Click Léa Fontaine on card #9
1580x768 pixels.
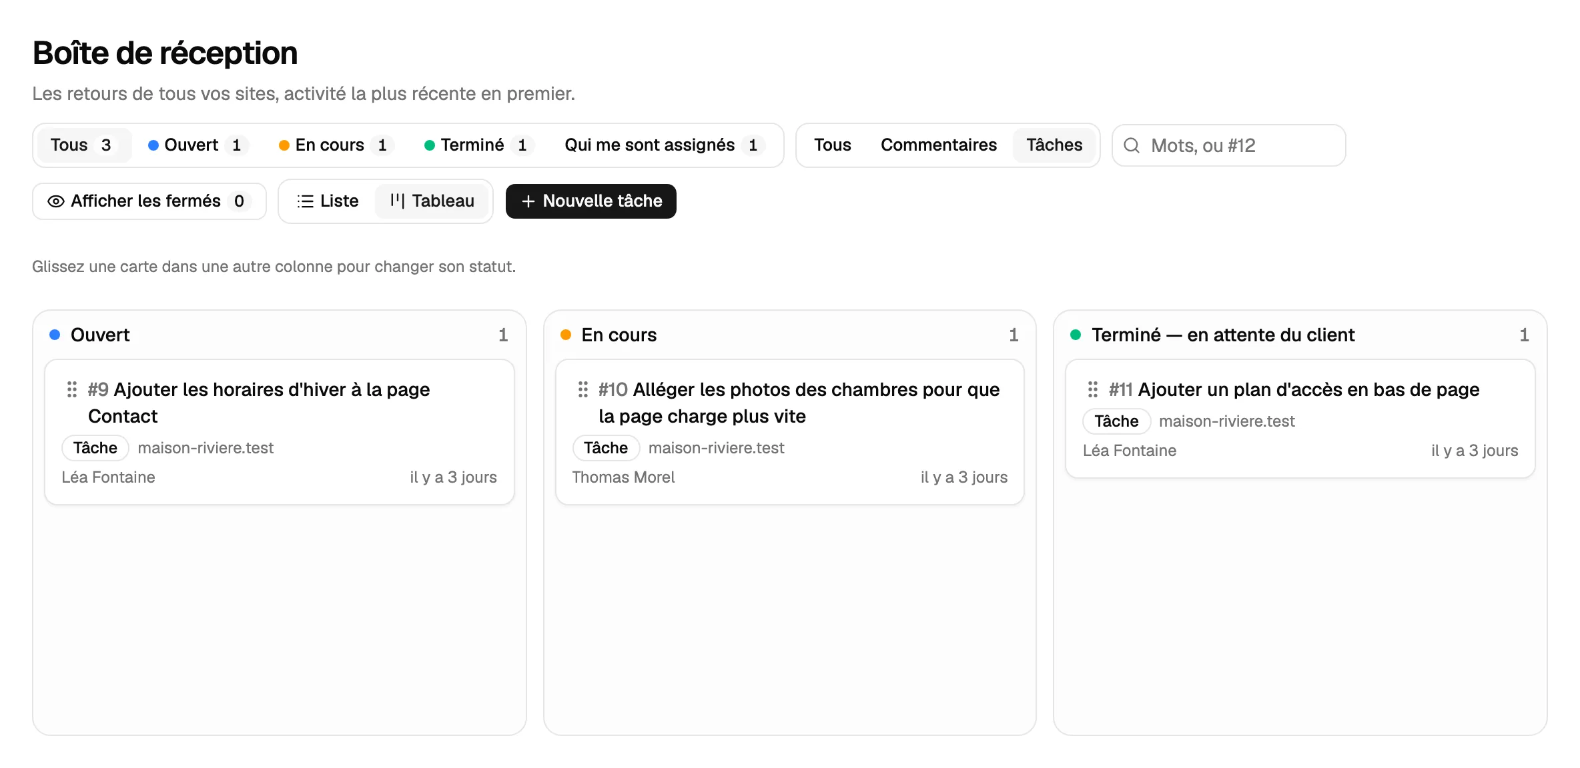coord(108,477)
